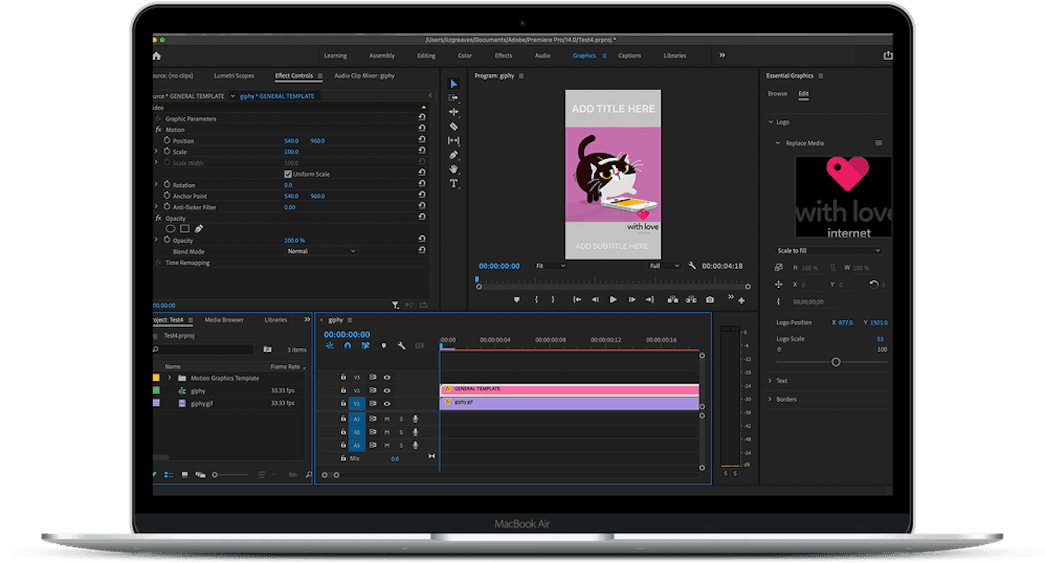Click the Export Frame camera icon

(710, 300)
